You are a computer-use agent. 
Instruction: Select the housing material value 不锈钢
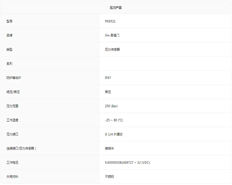(x=109, y=177)
